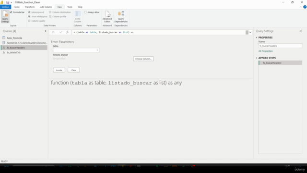Click the READY status text
This screenshot has width=307, height=173.
coord(4,161)
